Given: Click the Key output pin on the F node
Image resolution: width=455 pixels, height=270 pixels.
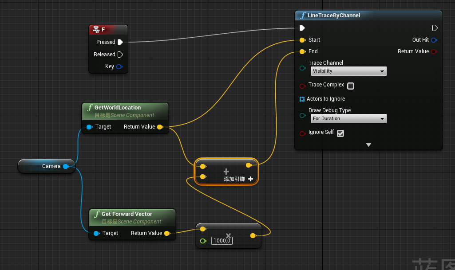Looking at the screenshot, I should (x=119, y=67).
